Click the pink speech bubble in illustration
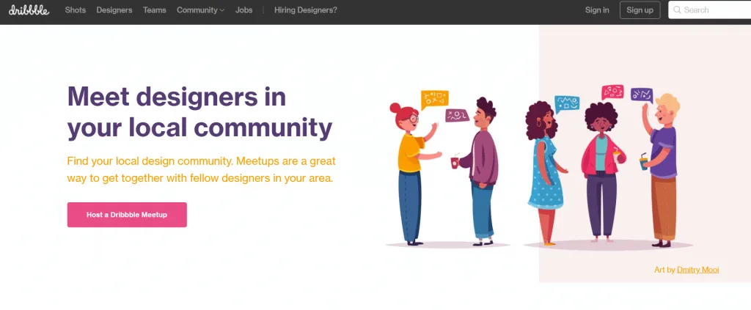Viewport: 751px width, 310px height. point(612,92)
